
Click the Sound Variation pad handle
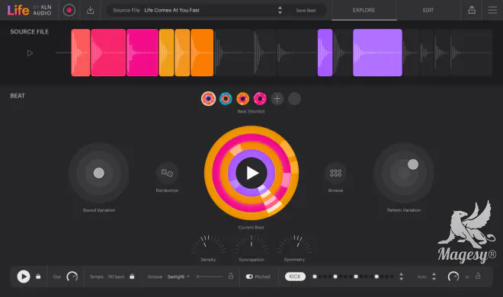click(x=99, y=173)
